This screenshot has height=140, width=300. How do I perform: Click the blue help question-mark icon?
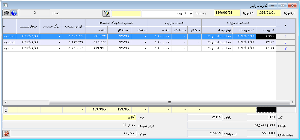point(14,13)
